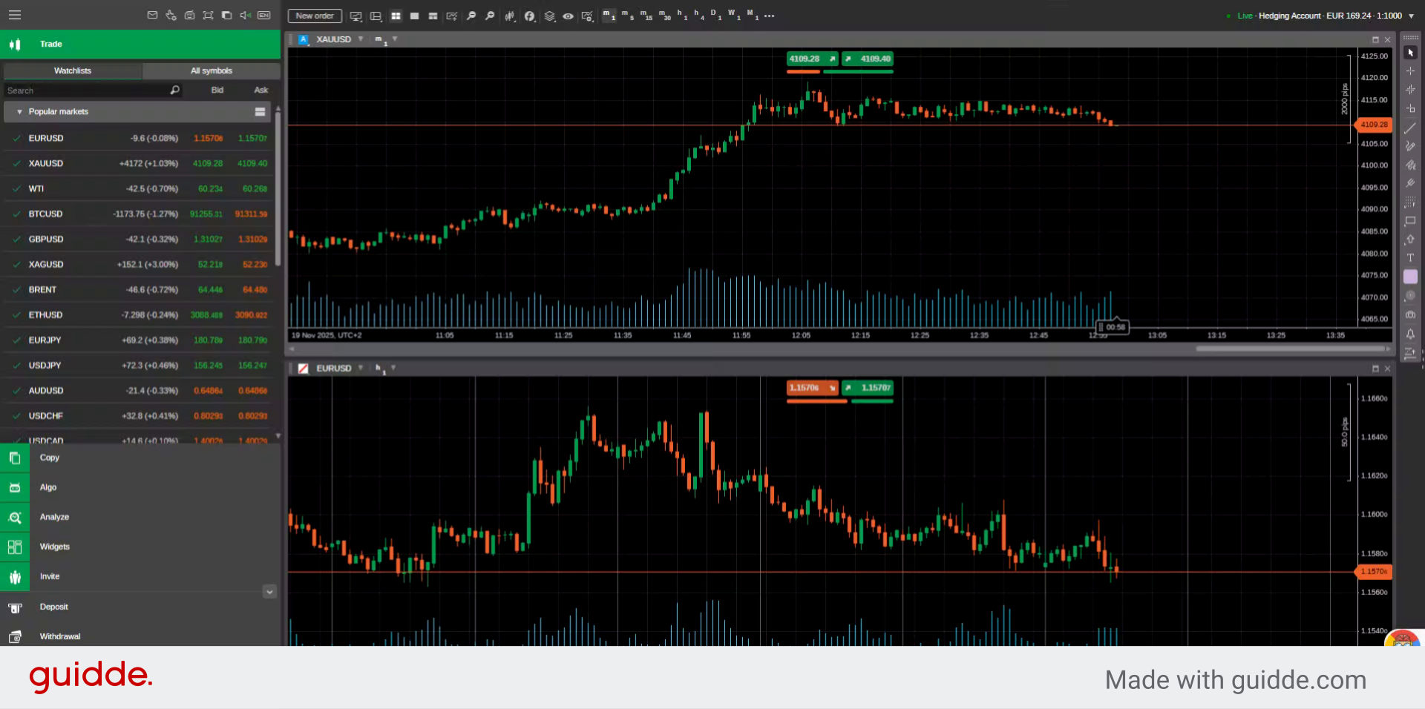
Task: Open the Analyze section in sidebar
Action: pyautogui.click(x=54, y=517)
